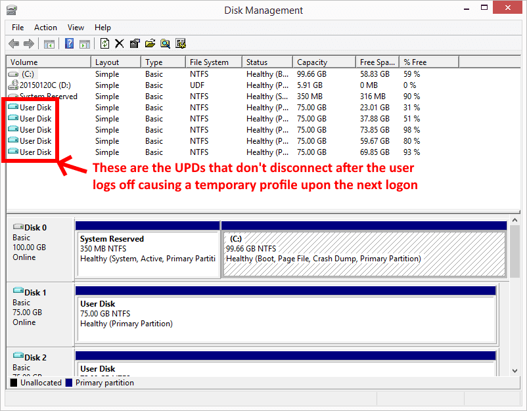Select the System Reserved volume row

[x=233, y=97]
